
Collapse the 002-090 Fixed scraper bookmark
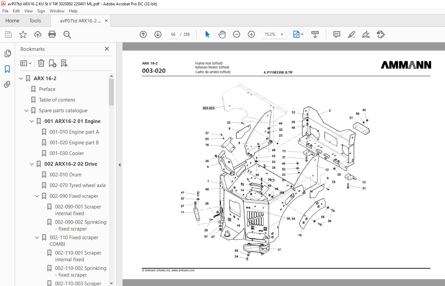pyautogui.click(x=37, y=196)
